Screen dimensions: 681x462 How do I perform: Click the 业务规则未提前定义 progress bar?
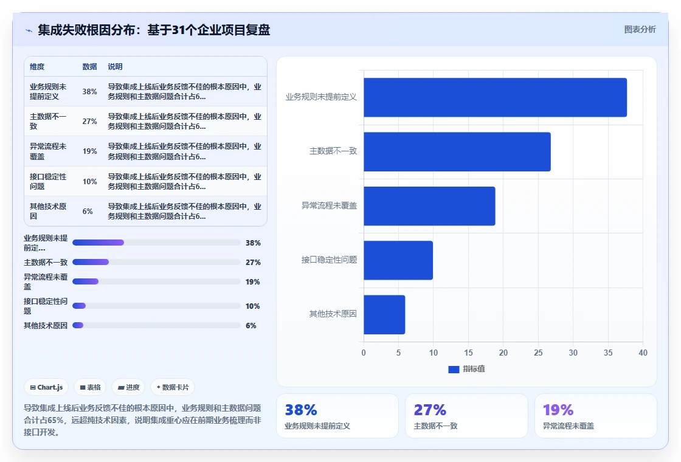pos(156,243)
